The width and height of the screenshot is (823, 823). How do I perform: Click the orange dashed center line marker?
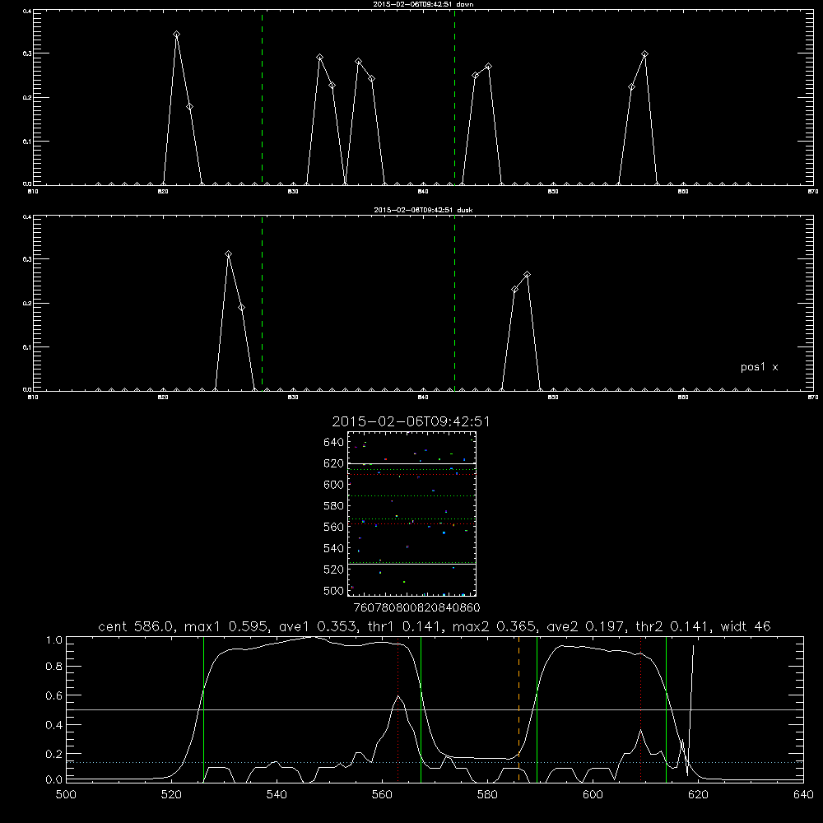coord(518,709)
